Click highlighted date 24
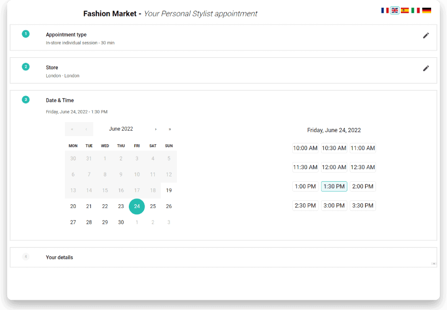Screen dimensions: 447x310 (137, 206)
